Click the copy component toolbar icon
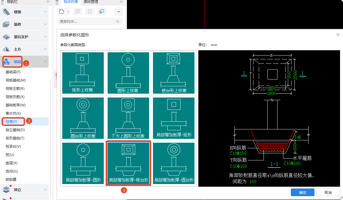Image resolution: width=343 pixels, height=200 pixels. tap(77, 11)
